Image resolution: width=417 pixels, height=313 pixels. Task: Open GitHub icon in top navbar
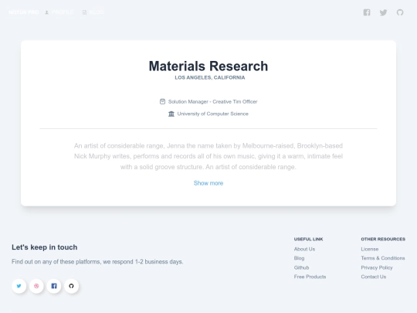400,12
